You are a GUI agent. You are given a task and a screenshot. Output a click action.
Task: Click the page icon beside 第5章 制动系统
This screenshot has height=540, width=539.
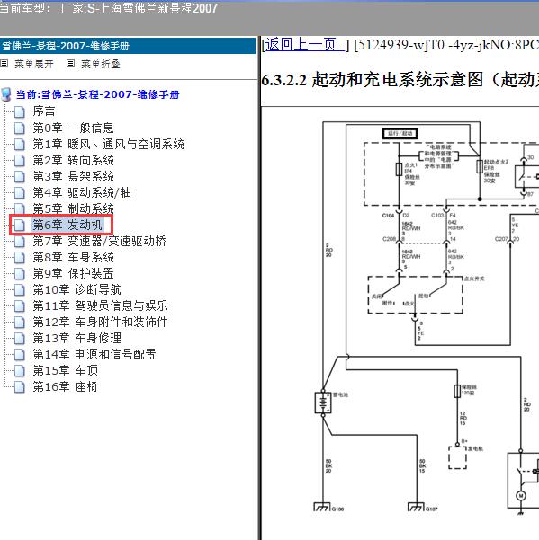pos(20,208)
